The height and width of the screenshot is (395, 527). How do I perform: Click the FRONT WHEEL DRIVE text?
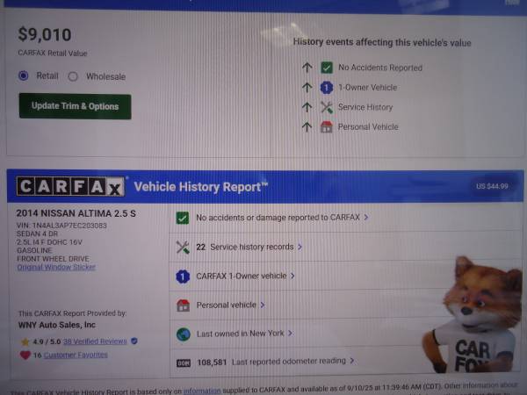(x=53, y=259)
